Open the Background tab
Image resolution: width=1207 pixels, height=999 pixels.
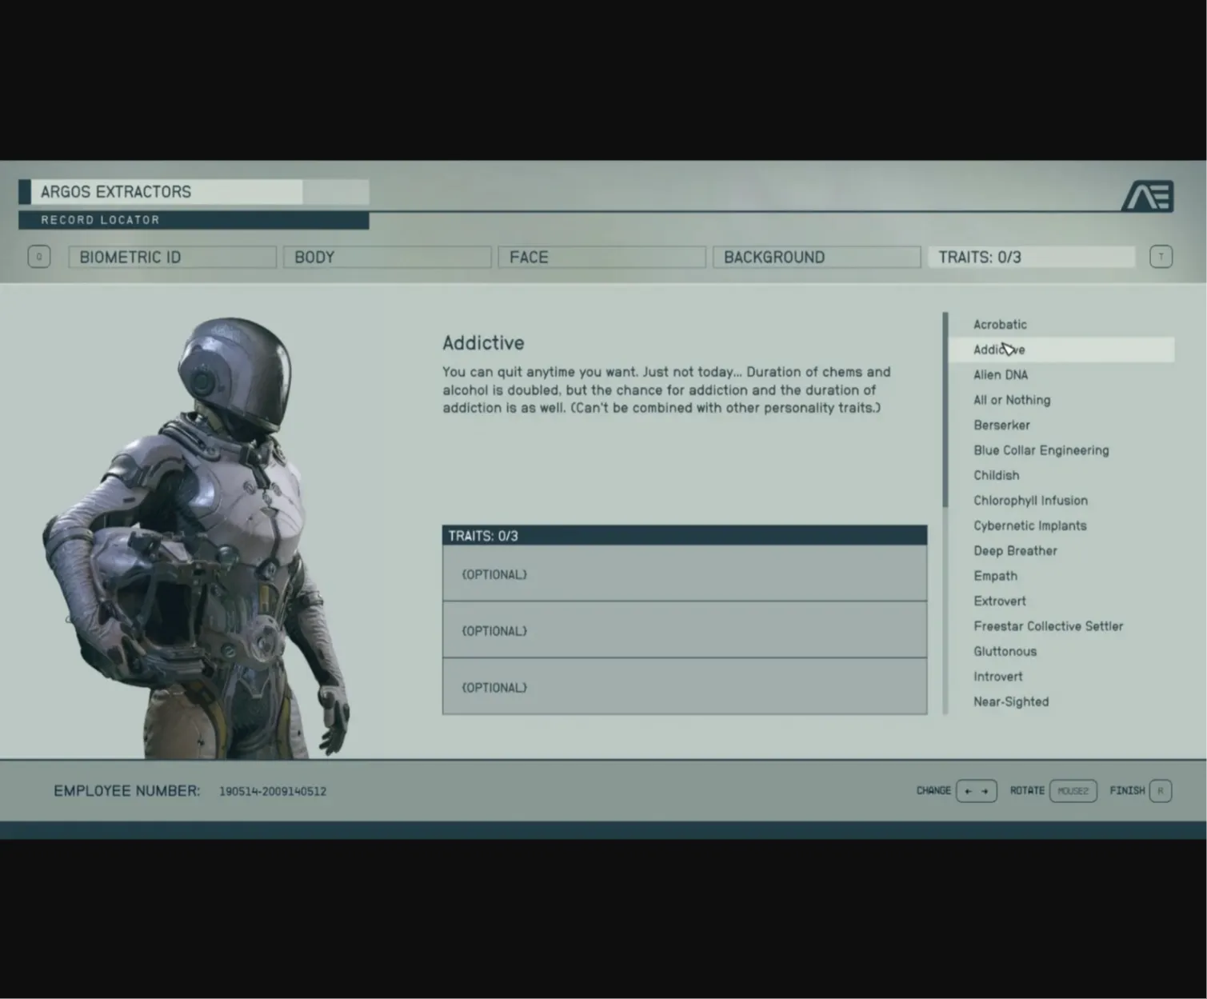(817, 257)
